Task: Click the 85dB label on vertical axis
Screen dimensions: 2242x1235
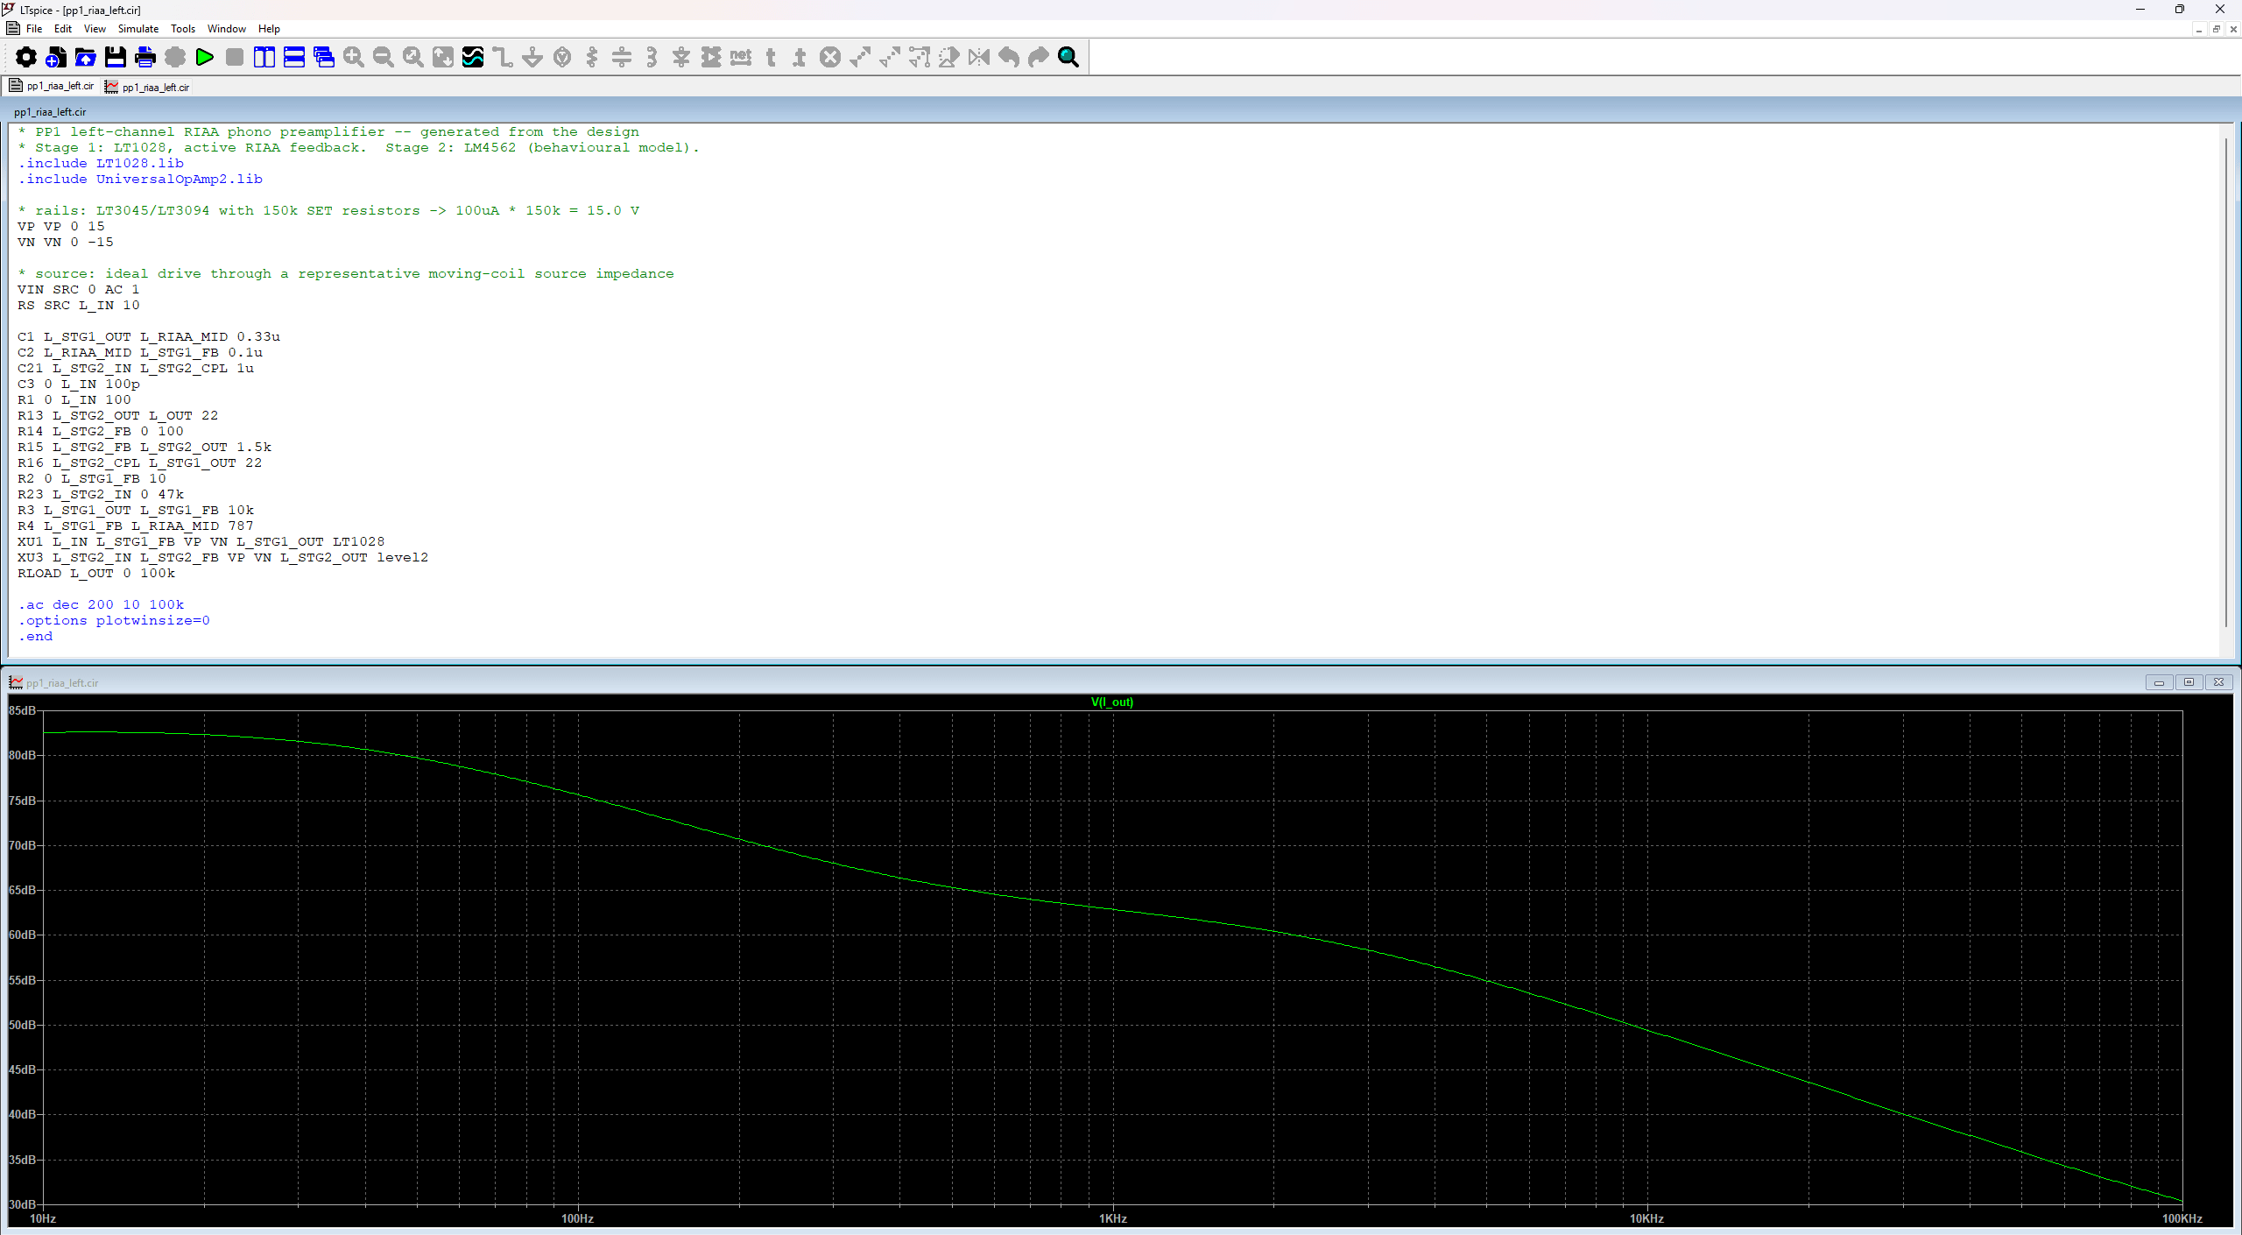Action: tap(22, 710)
